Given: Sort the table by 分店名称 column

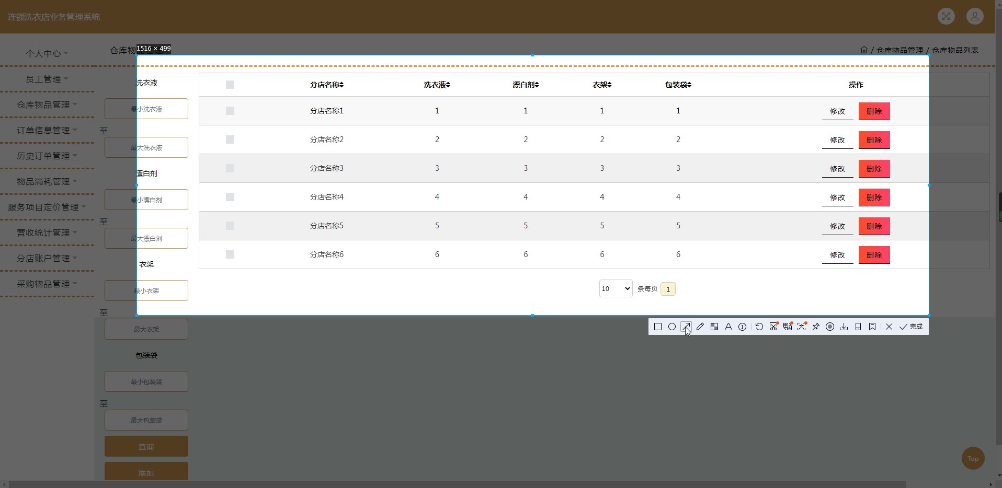Looking at the screenshot, I should tap(327, 85).
